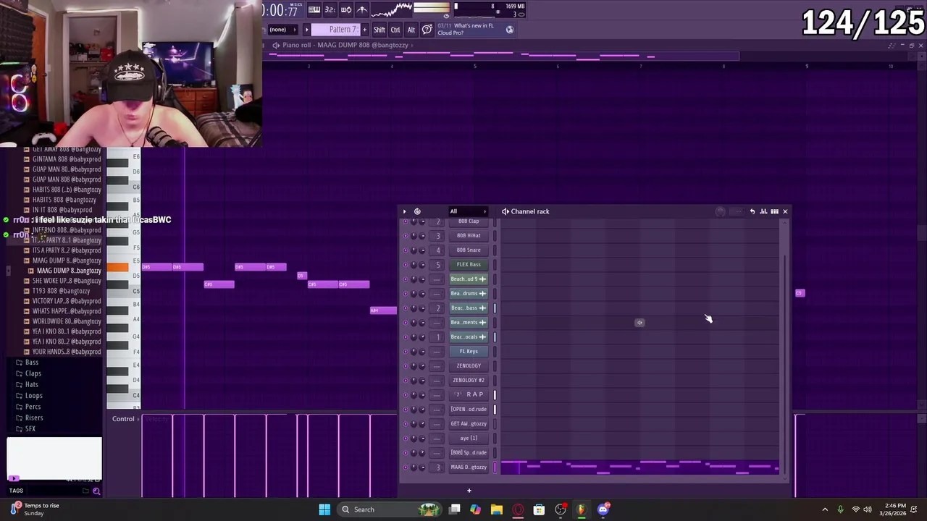The image size is (927, 521).
Task: Mute the 808 Snare channel
Action: [405, 250]
